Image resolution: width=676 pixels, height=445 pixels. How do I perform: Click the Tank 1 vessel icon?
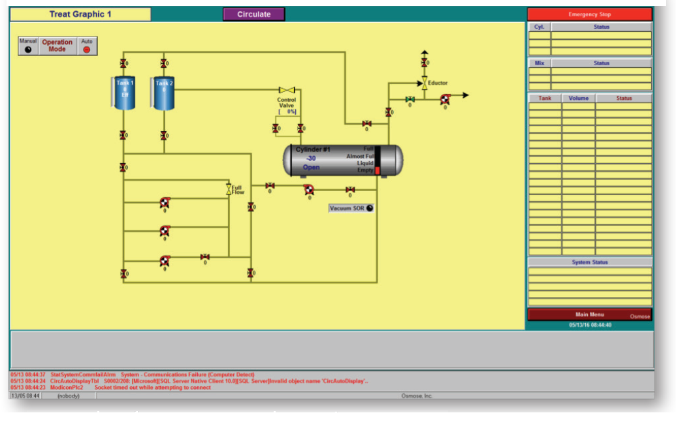(125, 93)
